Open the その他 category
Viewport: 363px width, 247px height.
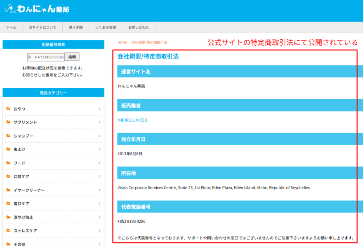[x=53, y=242]
